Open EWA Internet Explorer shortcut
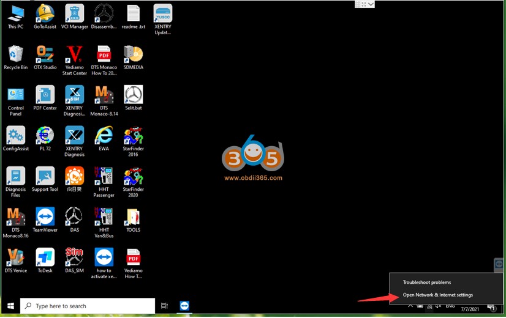 click(x=104, y=139)
